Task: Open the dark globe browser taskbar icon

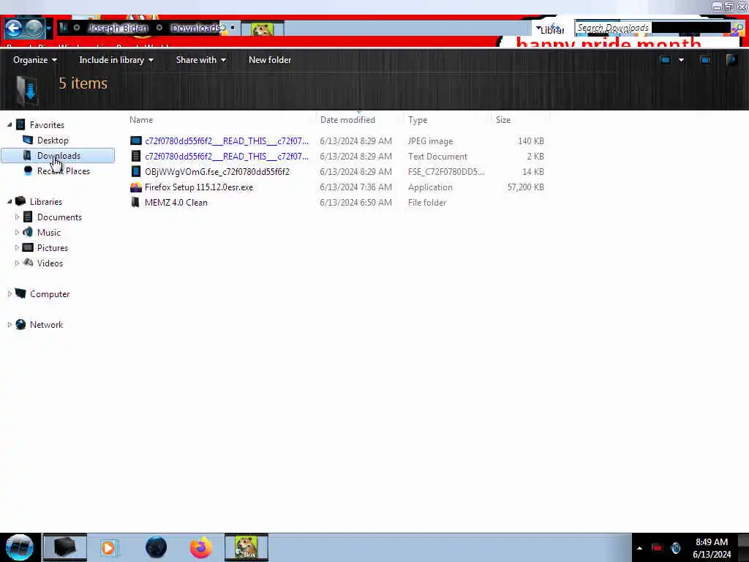Action: (156, 547)
